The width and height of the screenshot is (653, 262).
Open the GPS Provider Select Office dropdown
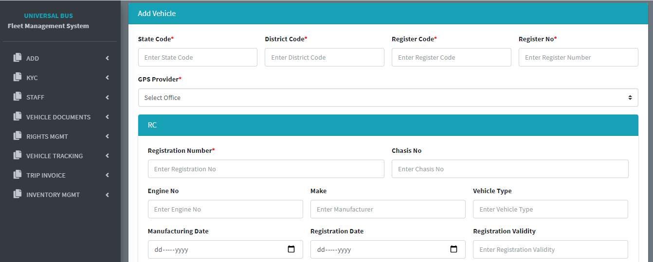(x=388, y=98)
